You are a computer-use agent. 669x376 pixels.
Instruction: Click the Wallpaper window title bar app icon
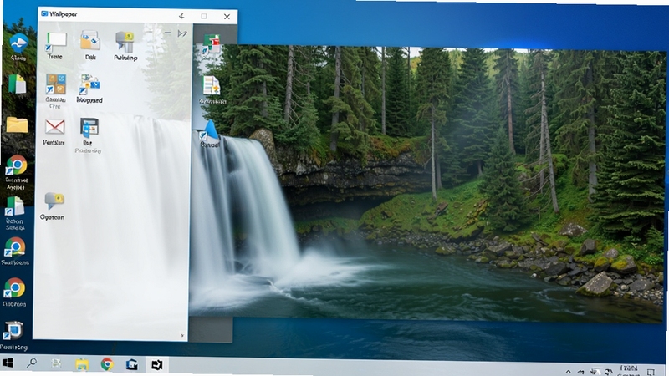click(x=44, y=14)
